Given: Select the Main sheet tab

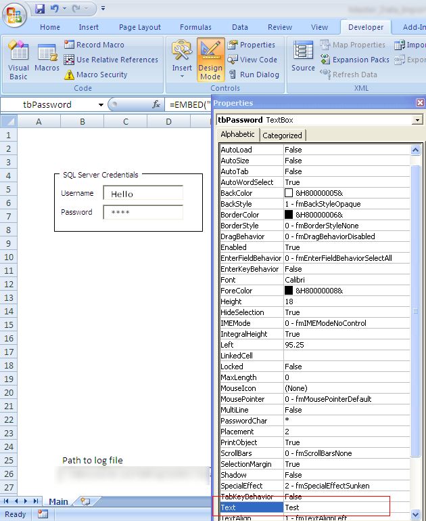Looking at the screenshot, I should pyautogui.click(x=58, y=501).
